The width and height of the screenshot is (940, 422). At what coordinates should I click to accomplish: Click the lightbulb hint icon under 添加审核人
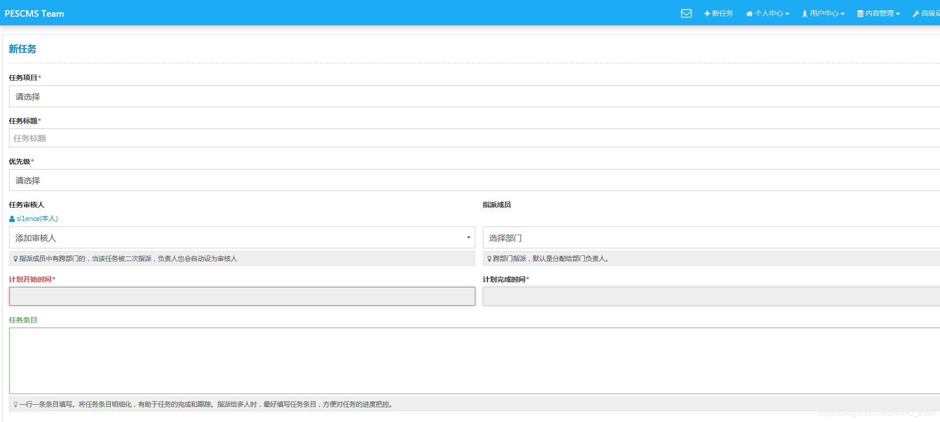[15, 258]
